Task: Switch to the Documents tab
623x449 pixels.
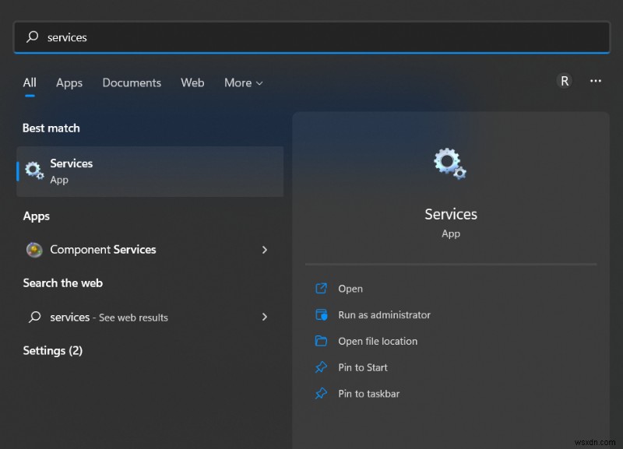Action: click(132, 82)
